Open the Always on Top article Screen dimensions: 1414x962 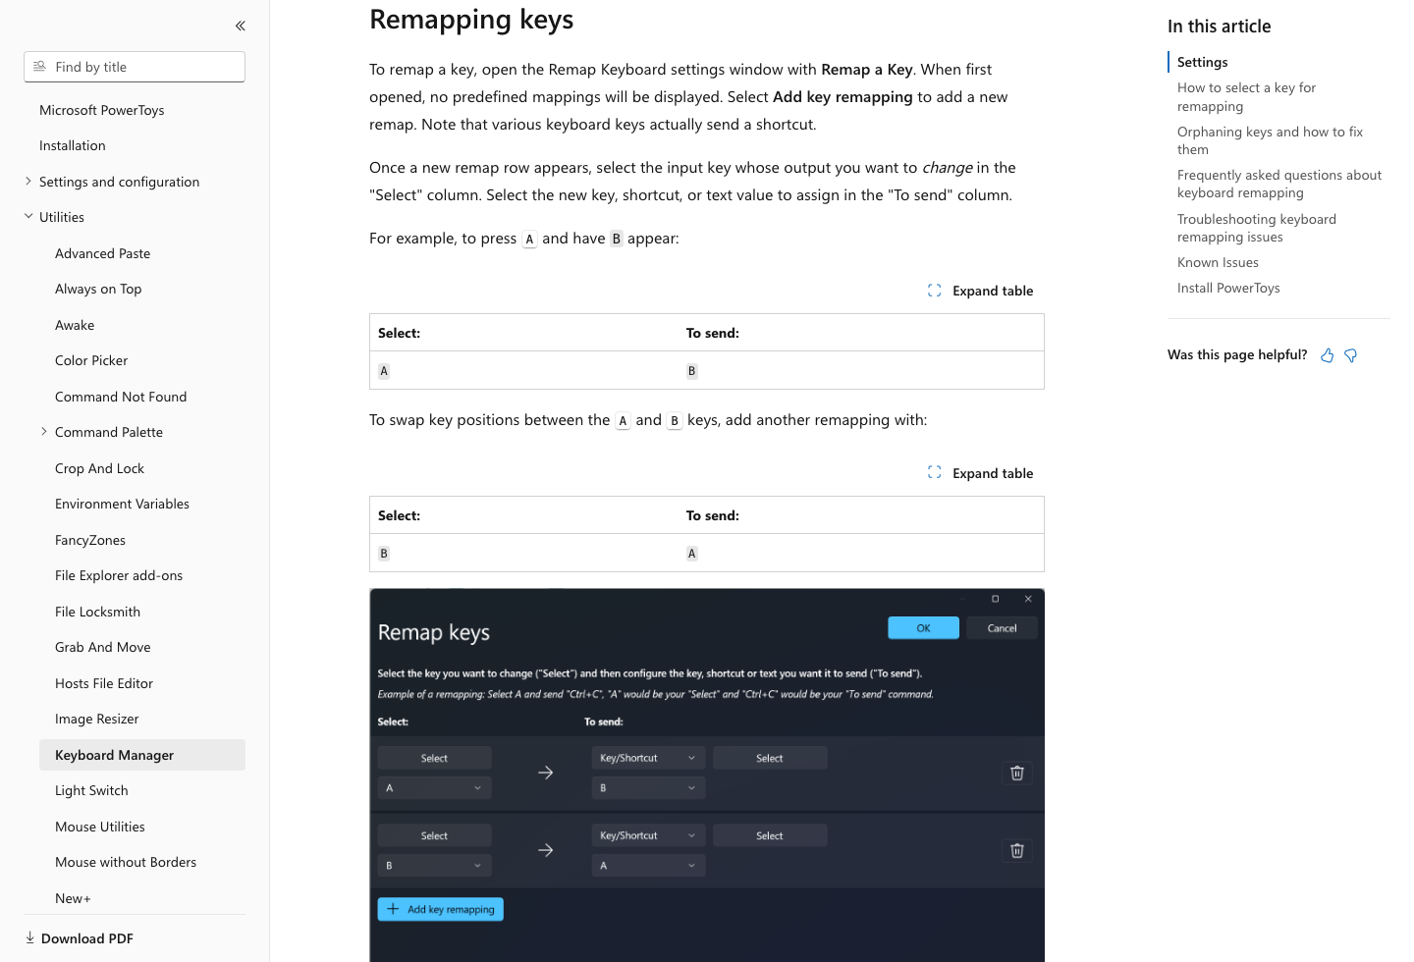[x=98, y=289]
